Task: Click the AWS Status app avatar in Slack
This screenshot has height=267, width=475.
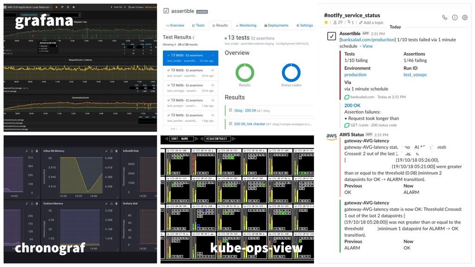Action: pyautogui.click(x=331, y=136)
